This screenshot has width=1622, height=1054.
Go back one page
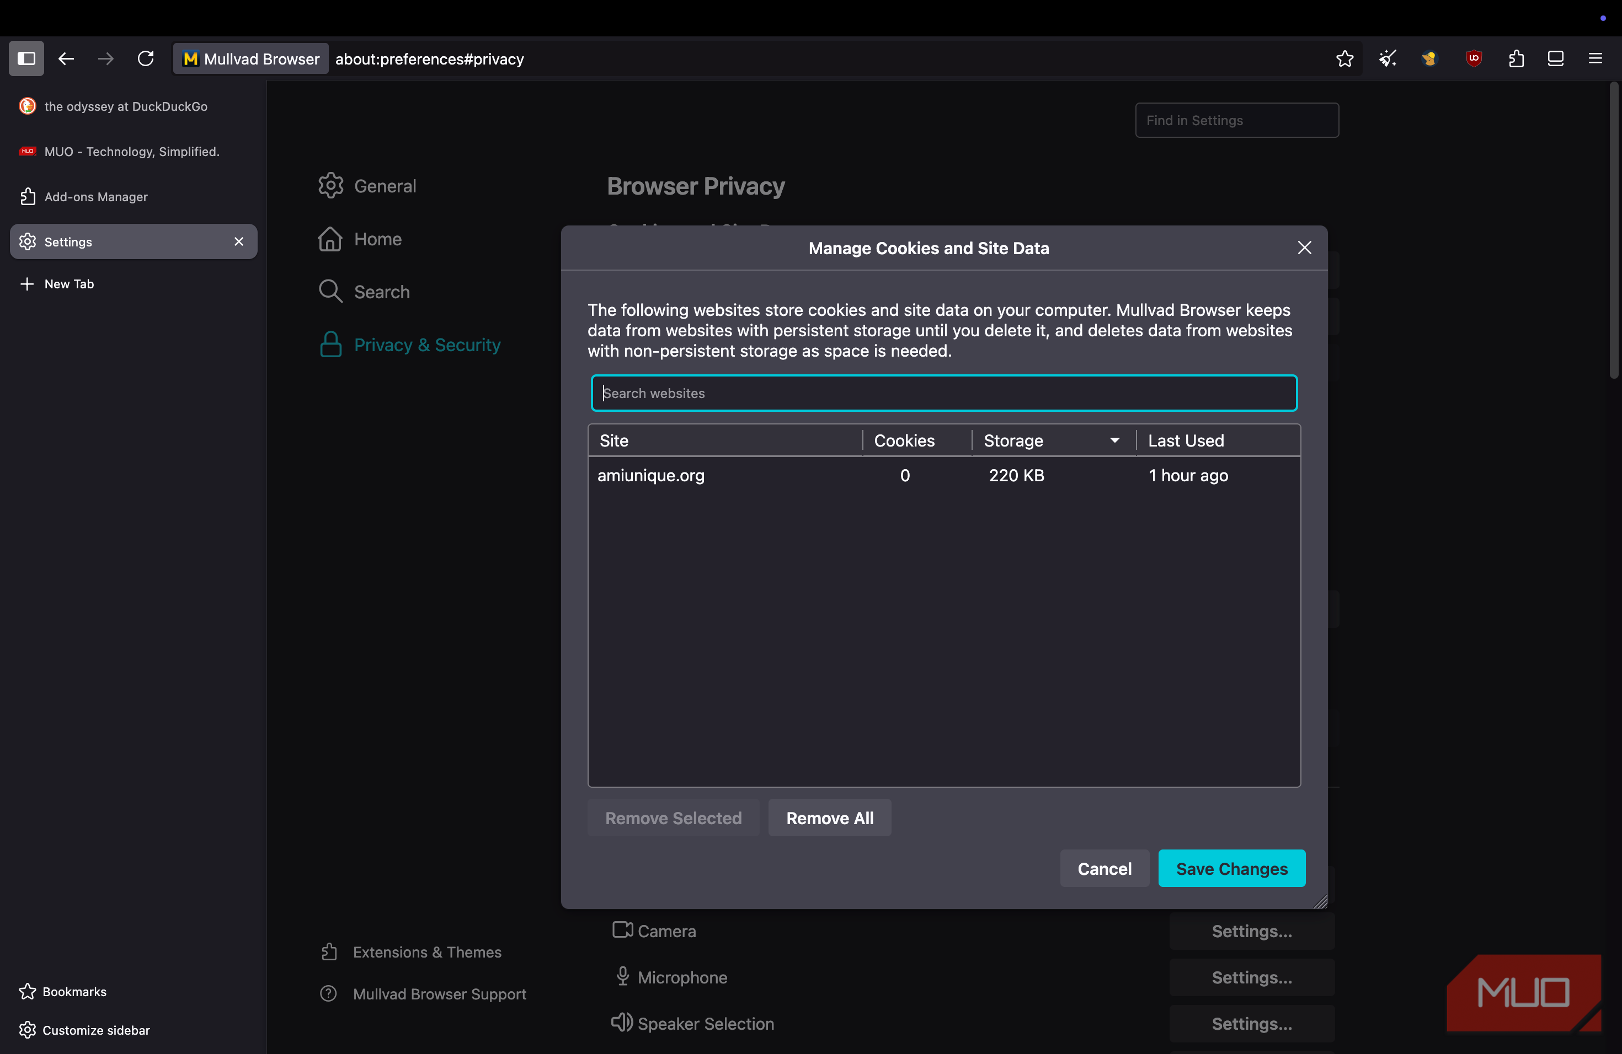[66, 58]
